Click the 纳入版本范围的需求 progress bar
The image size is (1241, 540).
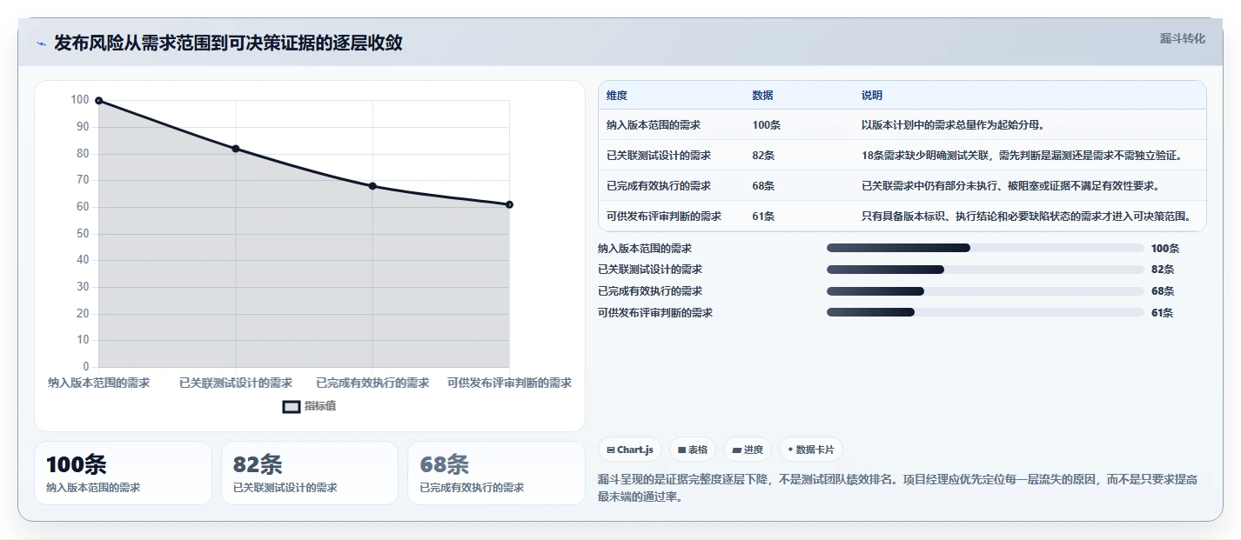[x=985, y=248]
